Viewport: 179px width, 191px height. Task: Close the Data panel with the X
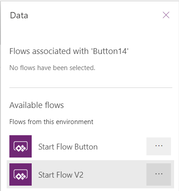(x=166, y=15)
